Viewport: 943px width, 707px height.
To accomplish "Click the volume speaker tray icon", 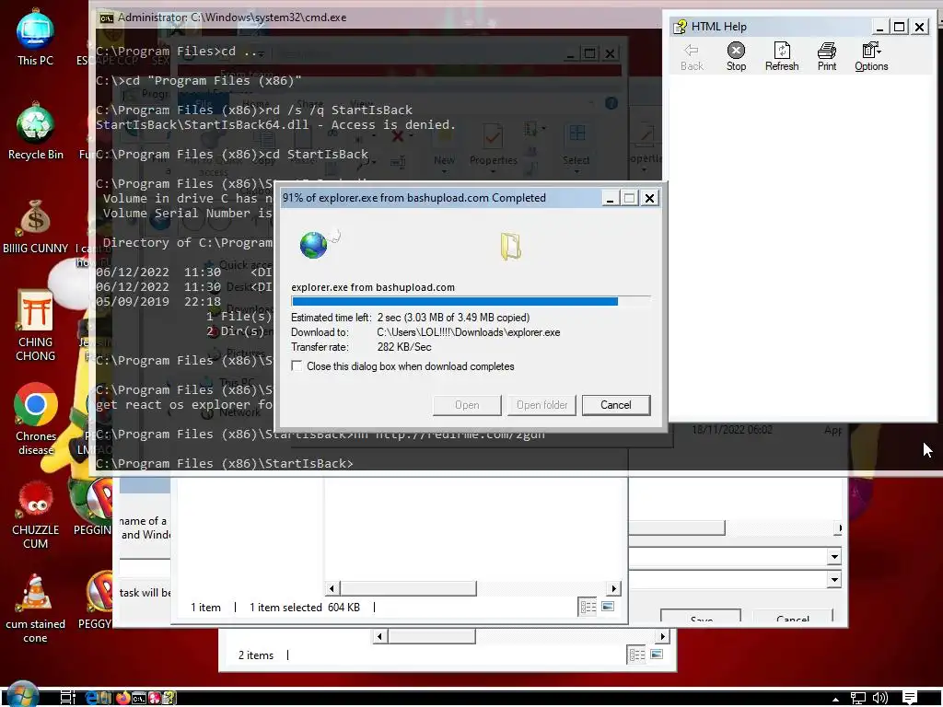I will 879,698.
